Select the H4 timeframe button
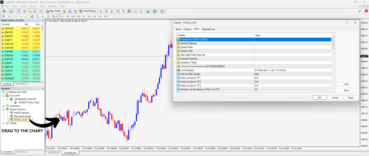This screenshot has width=369, height=156. 89,17
